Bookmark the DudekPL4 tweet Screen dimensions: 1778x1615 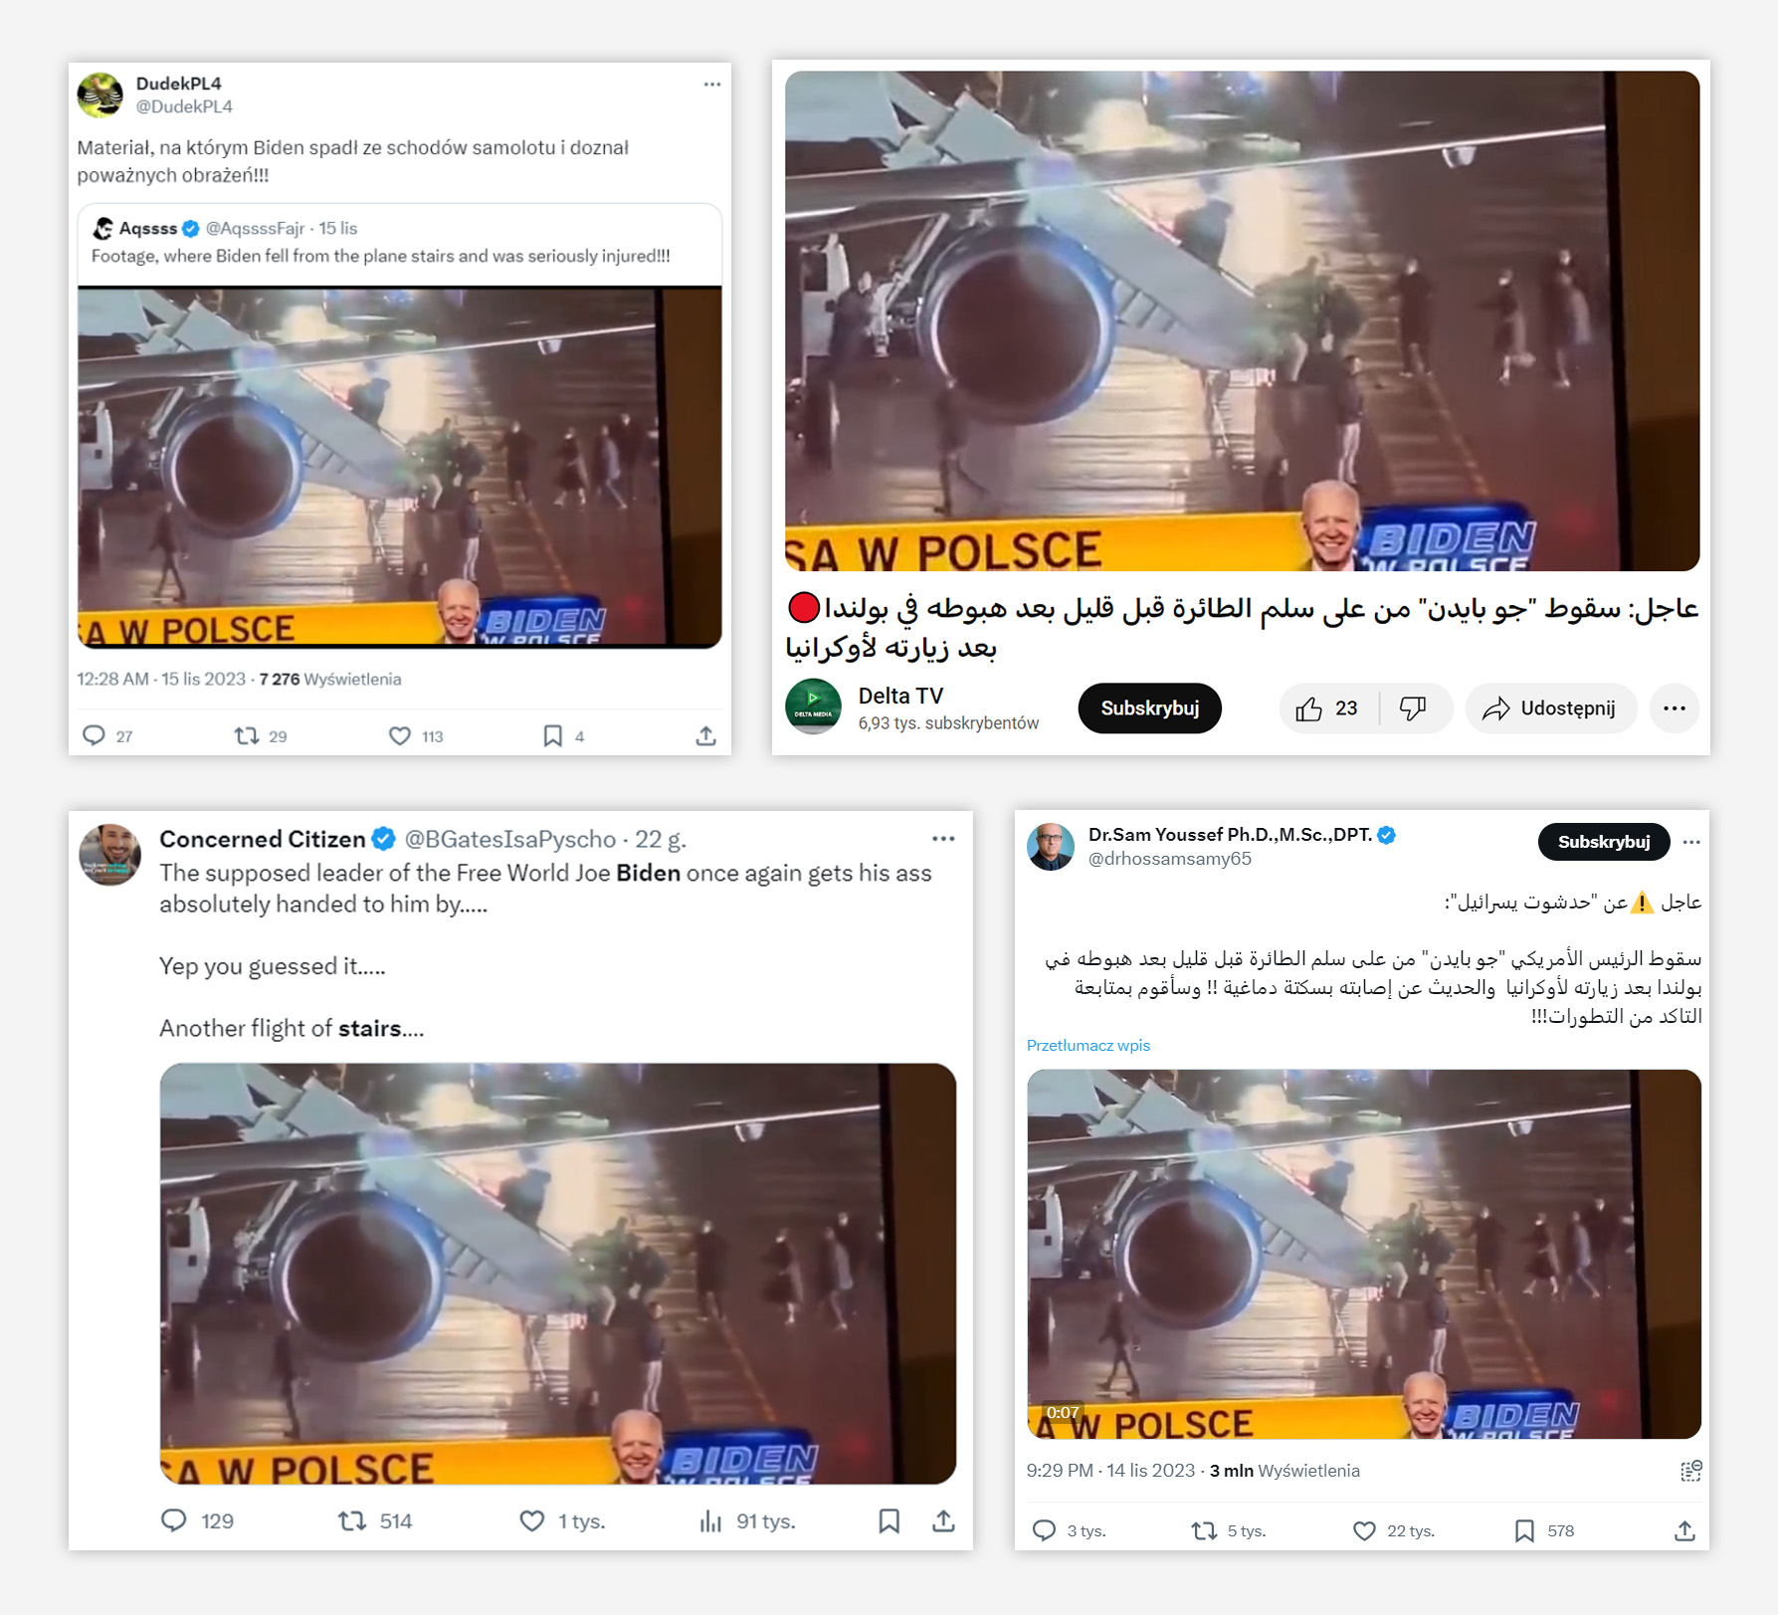tap(553, 736)
